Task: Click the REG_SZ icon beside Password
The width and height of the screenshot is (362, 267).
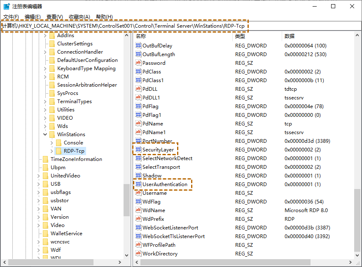Action: point(138,63)
